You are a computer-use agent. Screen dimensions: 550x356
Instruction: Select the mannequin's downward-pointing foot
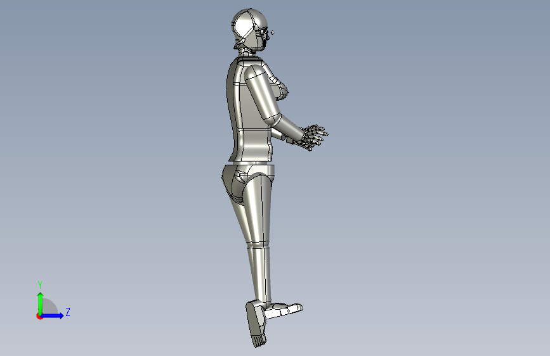point(256,324)
